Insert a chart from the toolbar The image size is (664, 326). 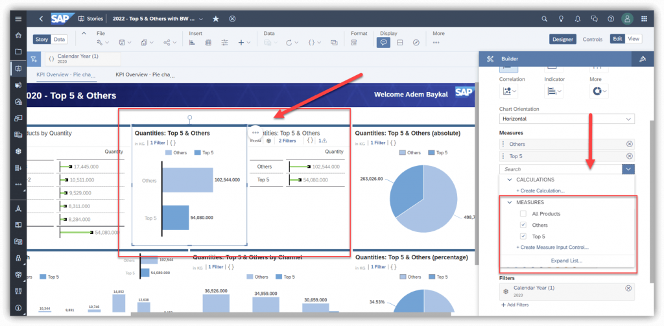pyautogui.click(x=191, y=43)
